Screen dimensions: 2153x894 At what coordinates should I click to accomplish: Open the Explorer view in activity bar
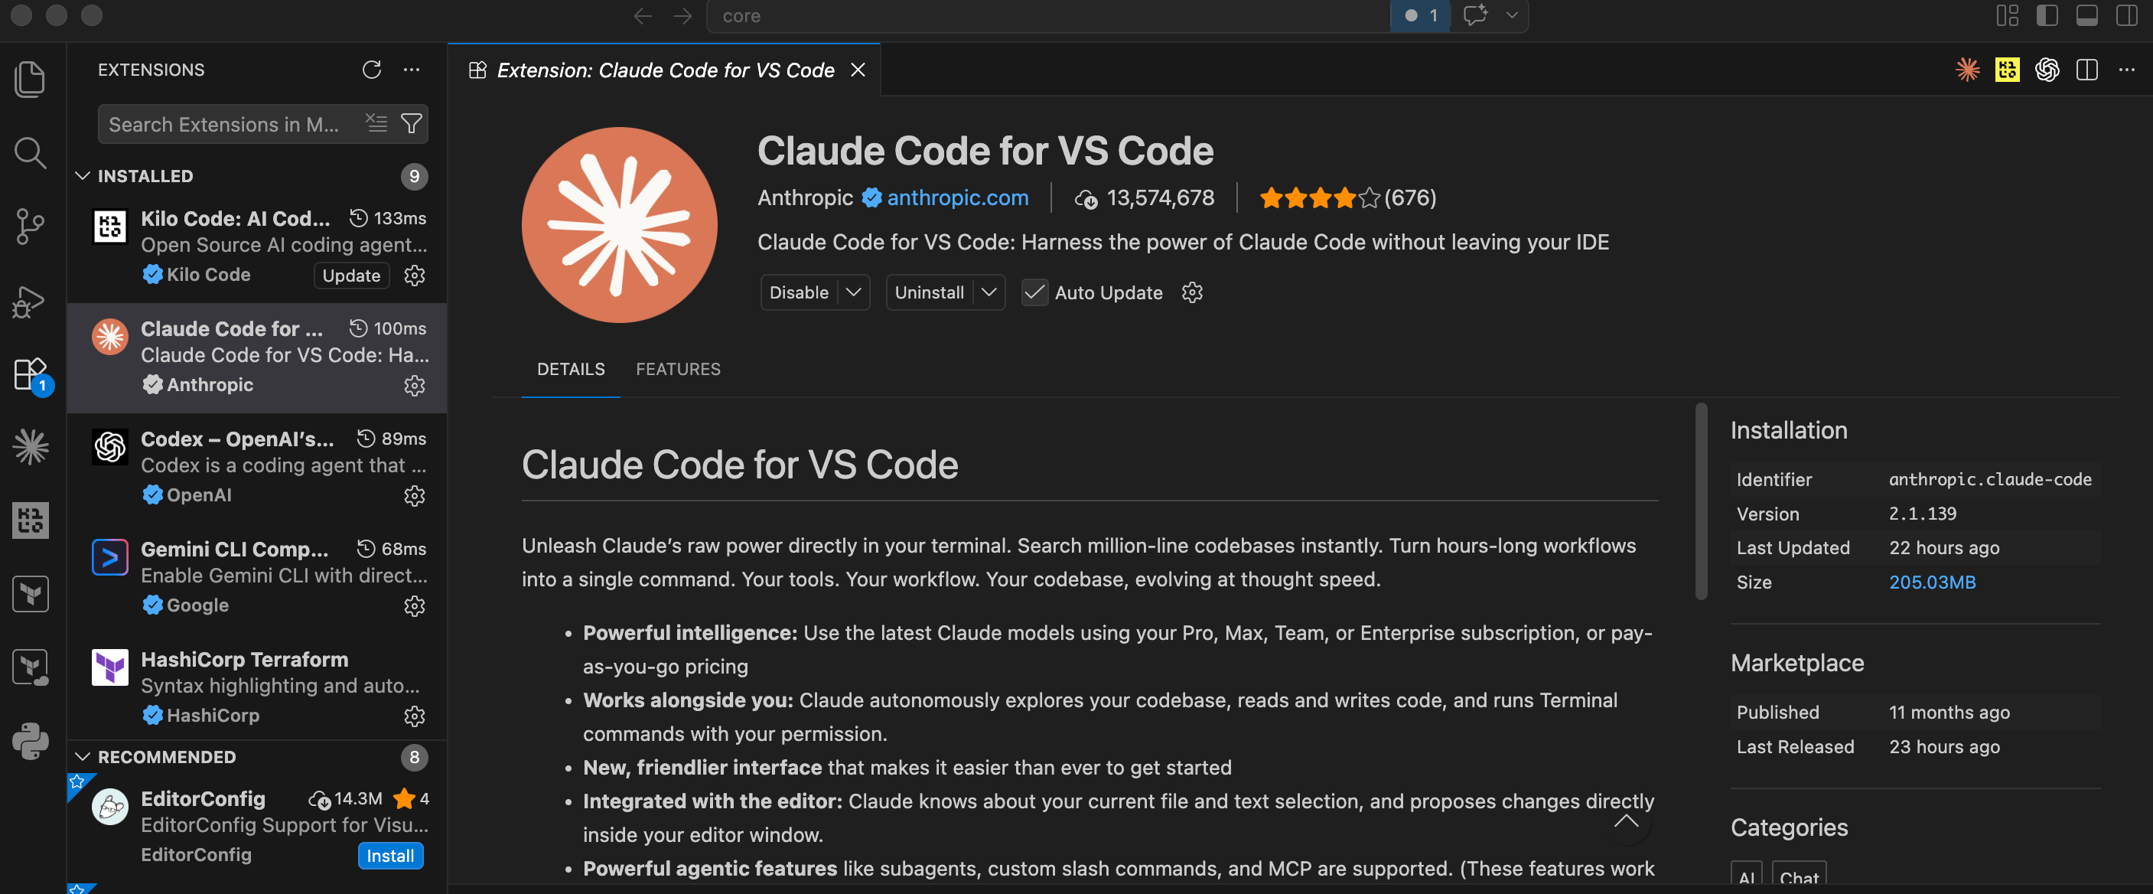click(30, 80)
